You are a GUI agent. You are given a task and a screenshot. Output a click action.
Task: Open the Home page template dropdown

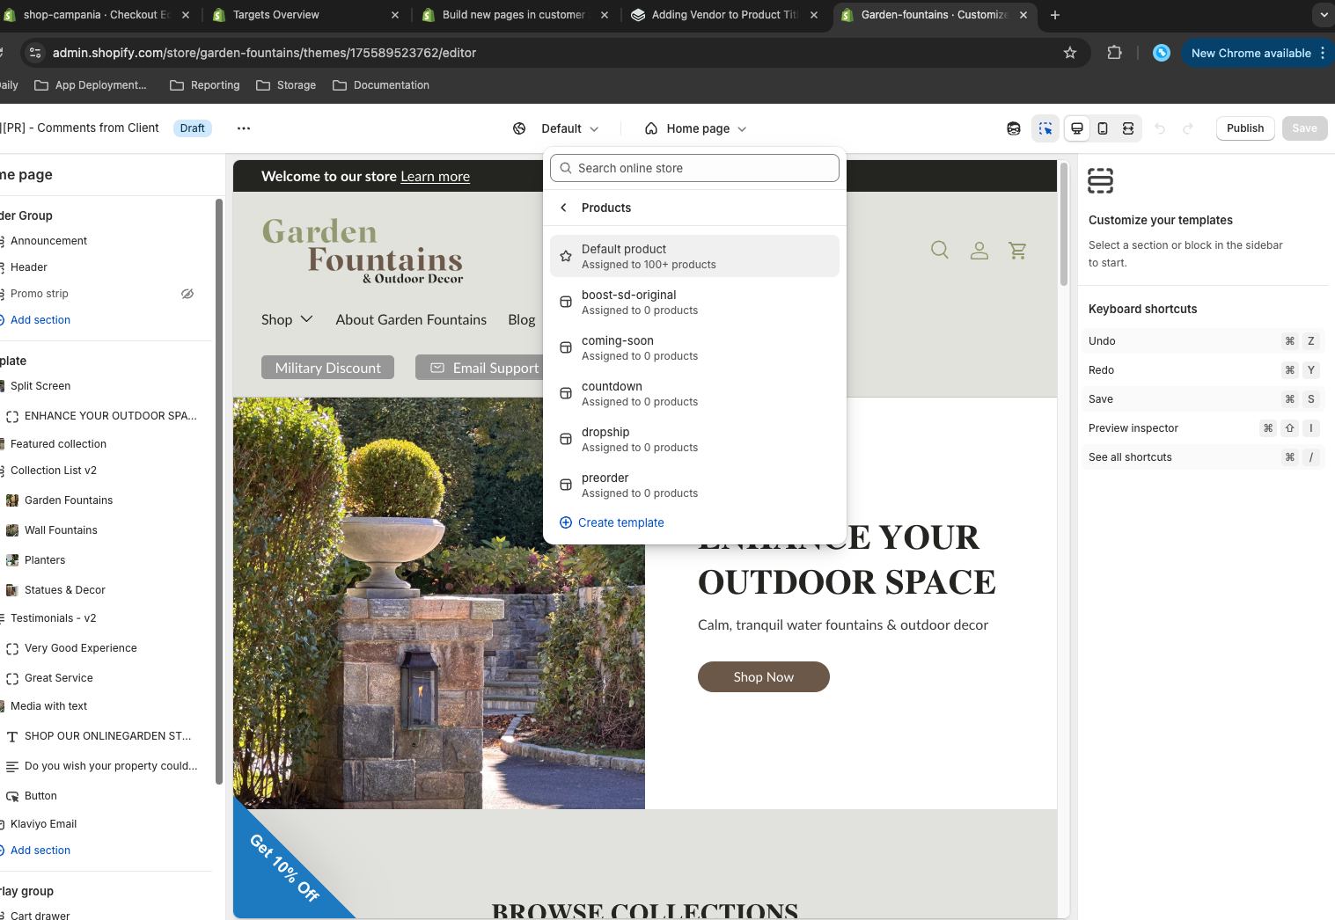696,128
